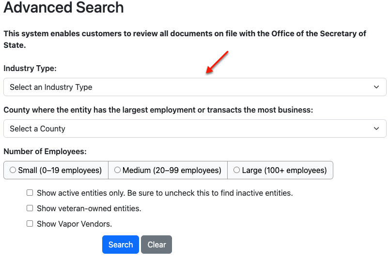Click the Industry Type: field label
390x260 pixels.
pos(30,68)
